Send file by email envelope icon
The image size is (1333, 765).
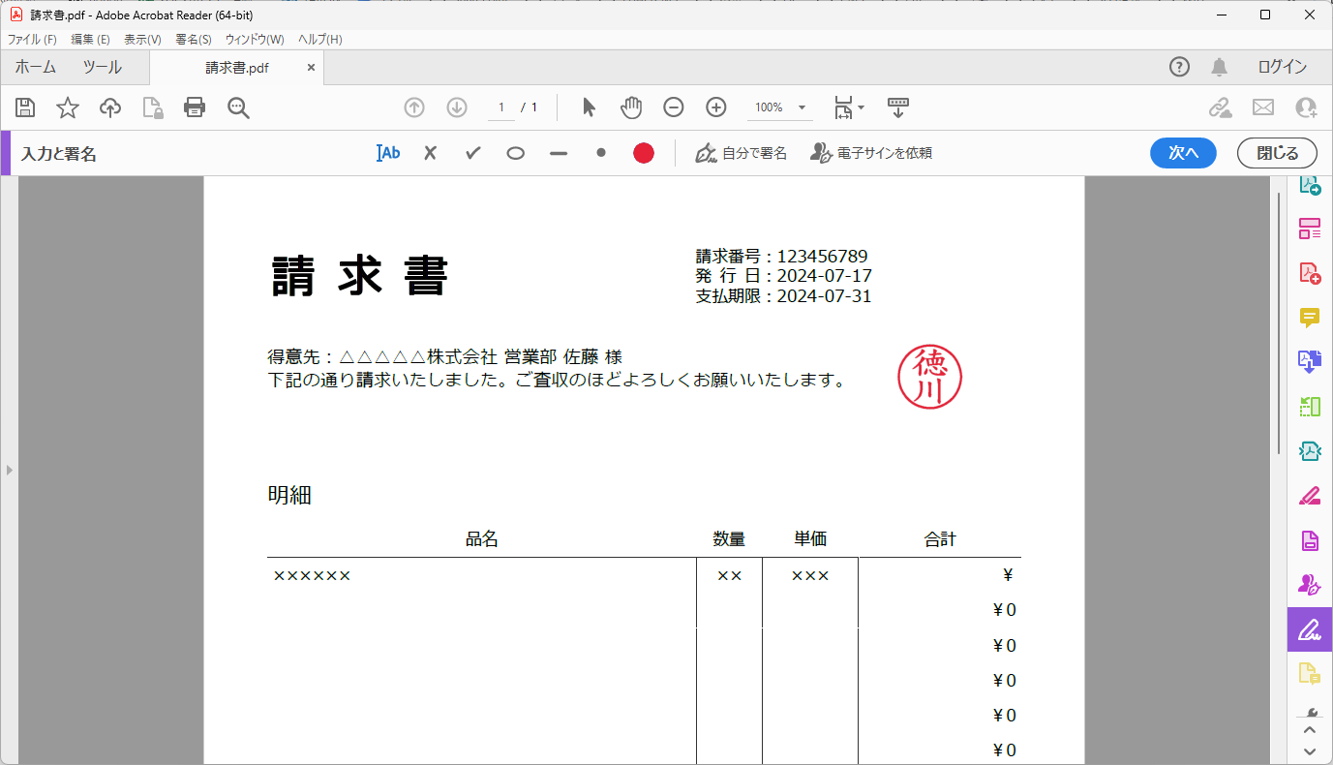(x=1263, y=107)
